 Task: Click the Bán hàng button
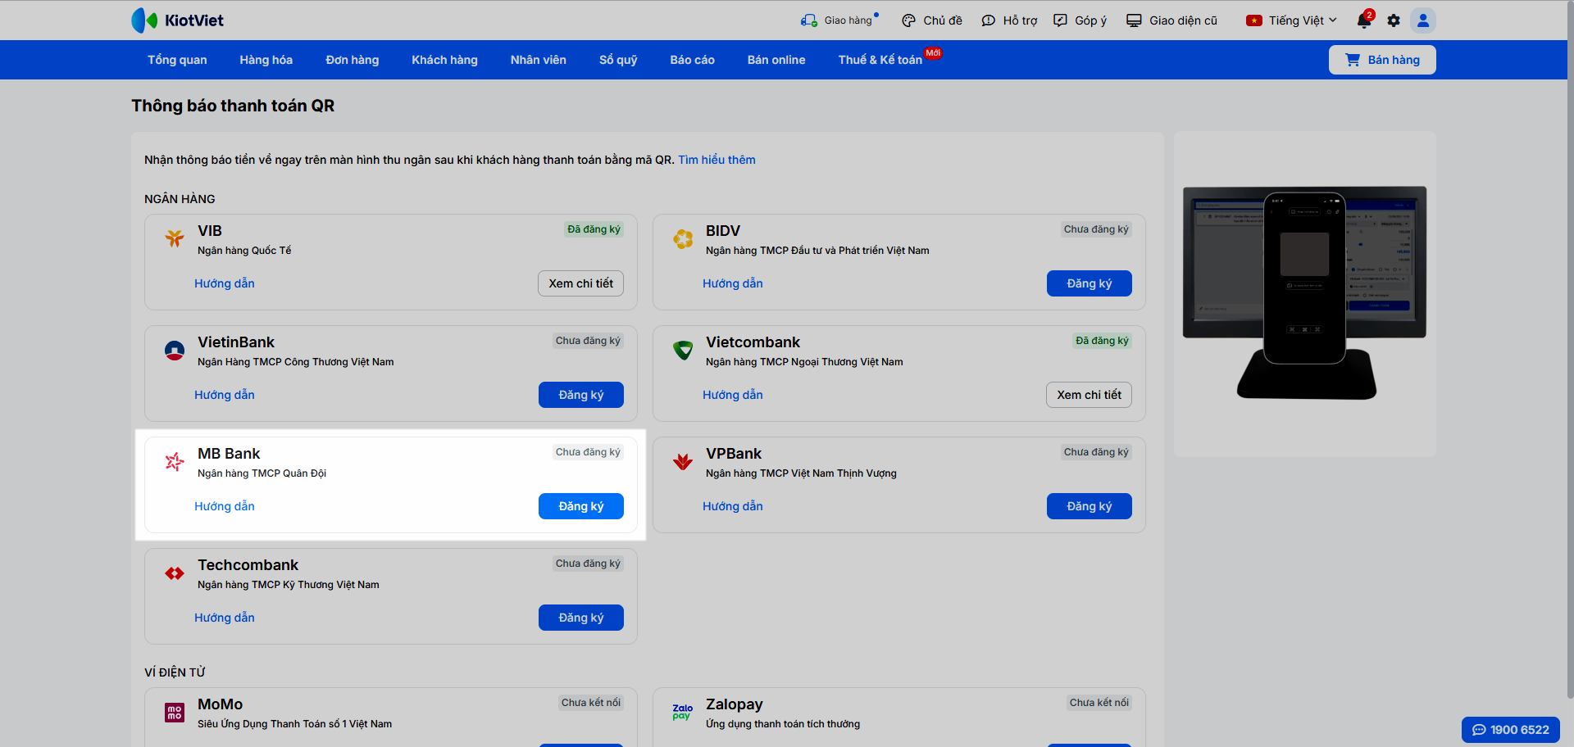[x=1382, y=60]
